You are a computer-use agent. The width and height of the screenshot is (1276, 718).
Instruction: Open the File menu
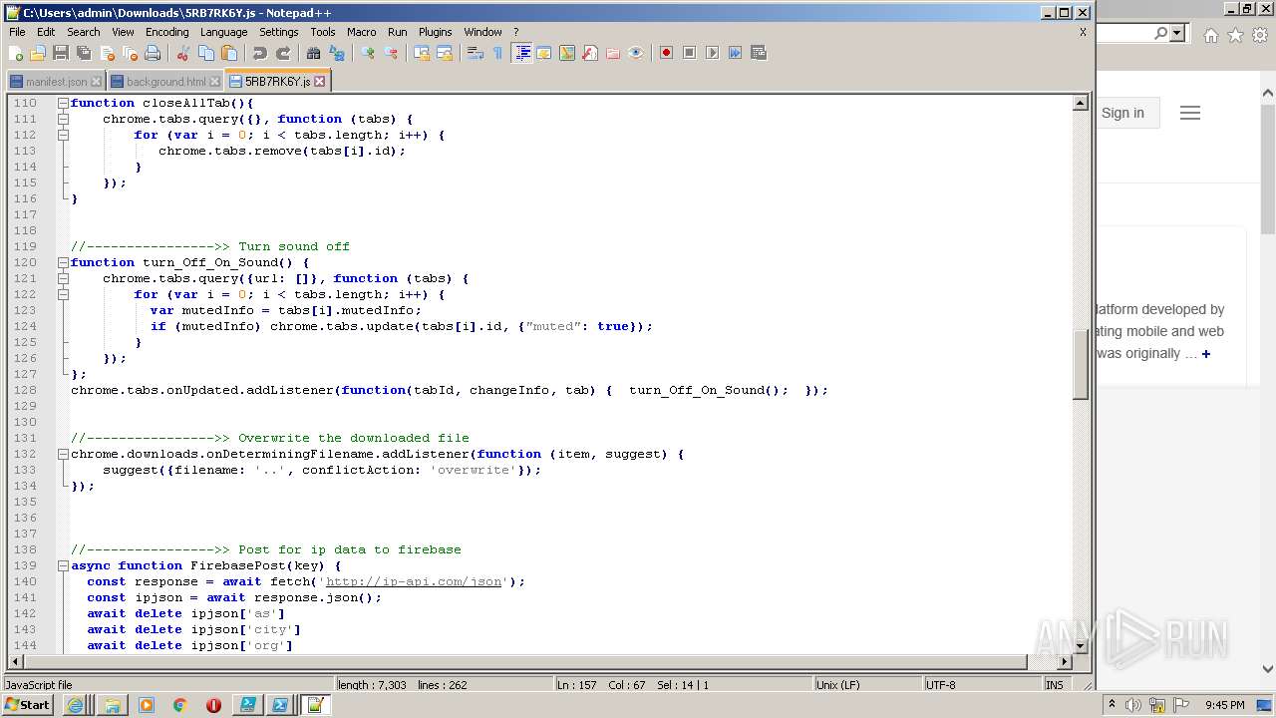tap(17, 32)
